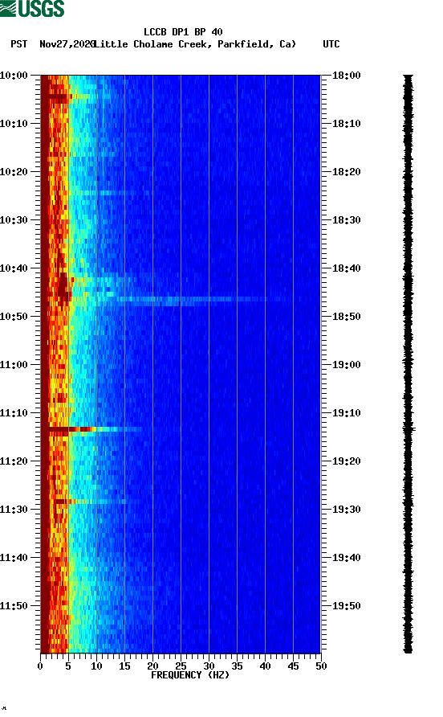
Task: Select the title text 'LCCB DP1 BP 40'
Action: (x=183, y=32)
